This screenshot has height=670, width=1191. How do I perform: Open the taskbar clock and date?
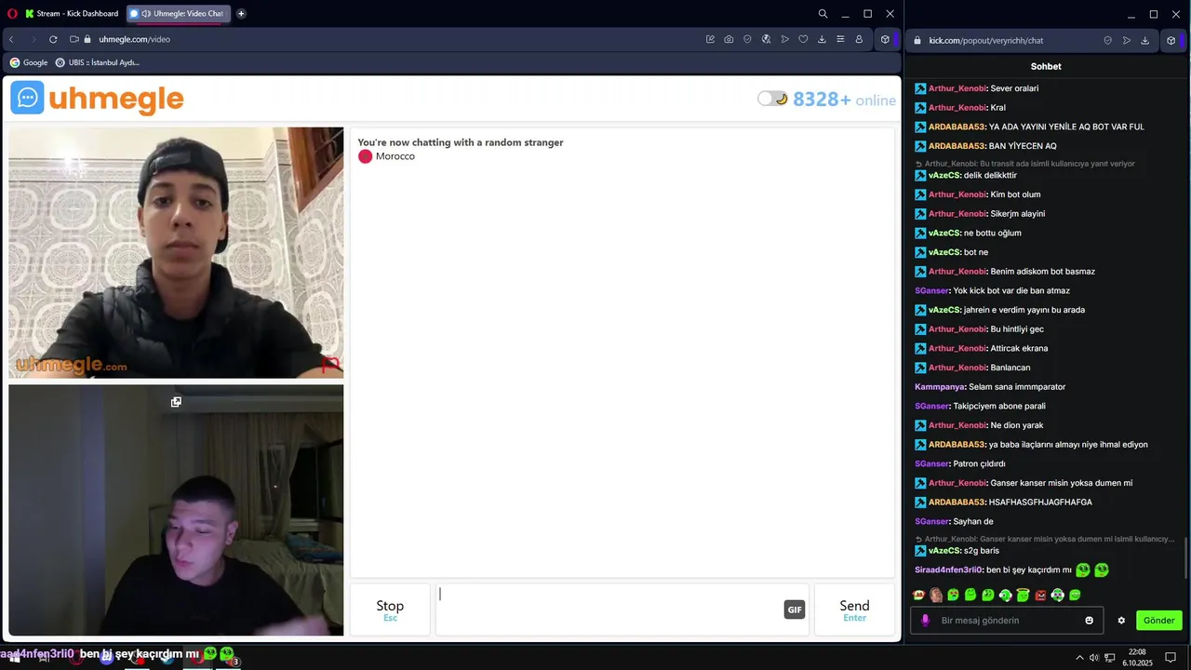click(x=1137, y=658)
